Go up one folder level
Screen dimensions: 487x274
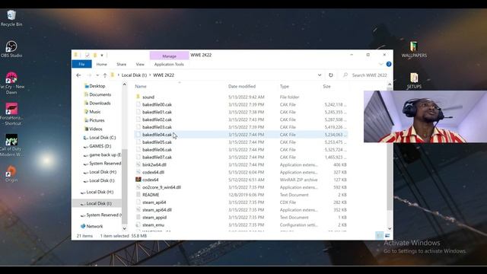[x=105, y=75]
